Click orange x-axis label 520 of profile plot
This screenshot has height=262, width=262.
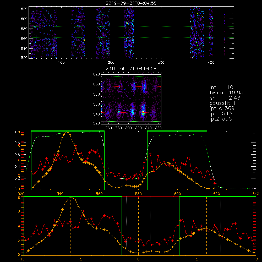click(21, 194)
